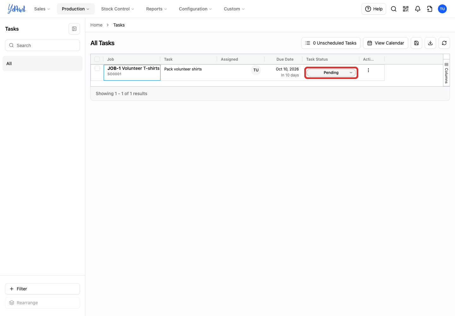Open JOB-1 Volunteer T-shirts job cell

tap(132, 73)
